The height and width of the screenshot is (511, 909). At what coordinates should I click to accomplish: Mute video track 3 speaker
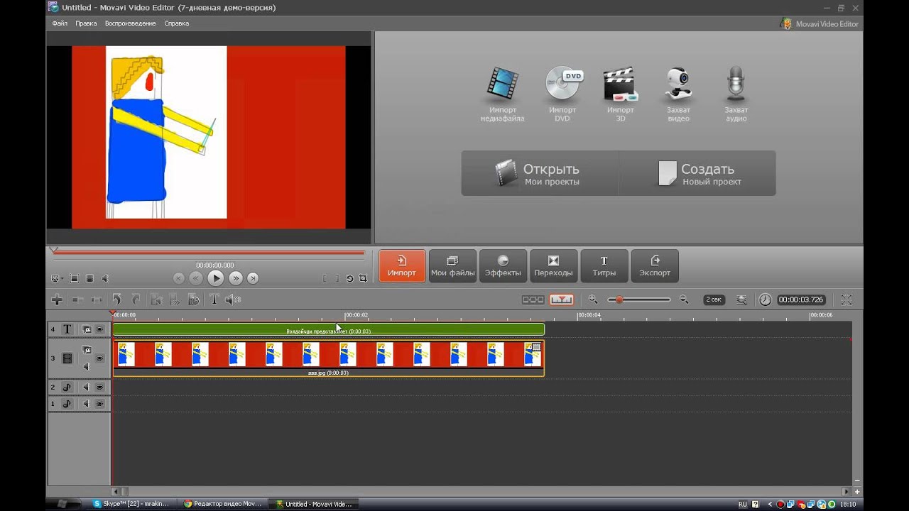tap(87, 367)
